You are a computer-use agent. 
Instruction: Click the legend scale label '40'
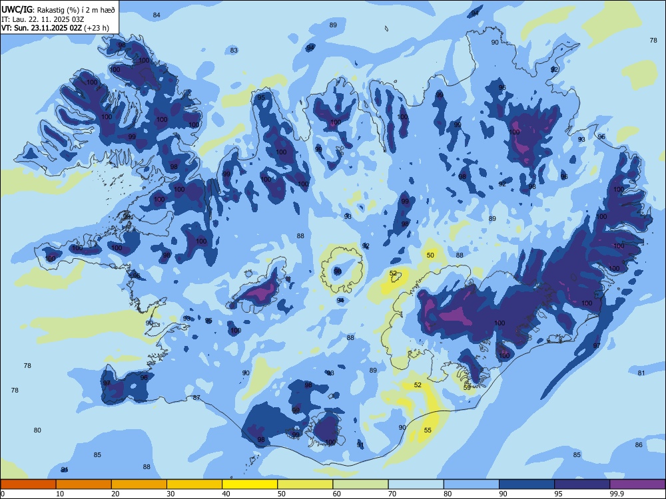(x=226, y=494)
